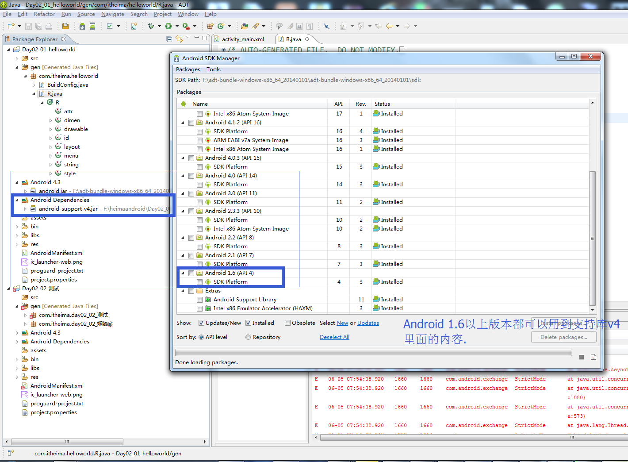Click the New Java Class toolbar icon

(x=220, y=27)
